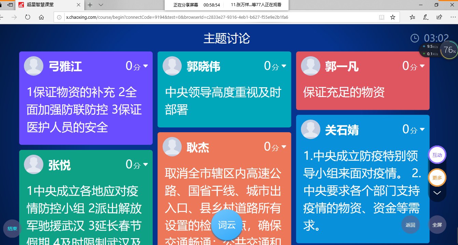
Task: Collapse side panel with the down chevron
Action: 437,193
